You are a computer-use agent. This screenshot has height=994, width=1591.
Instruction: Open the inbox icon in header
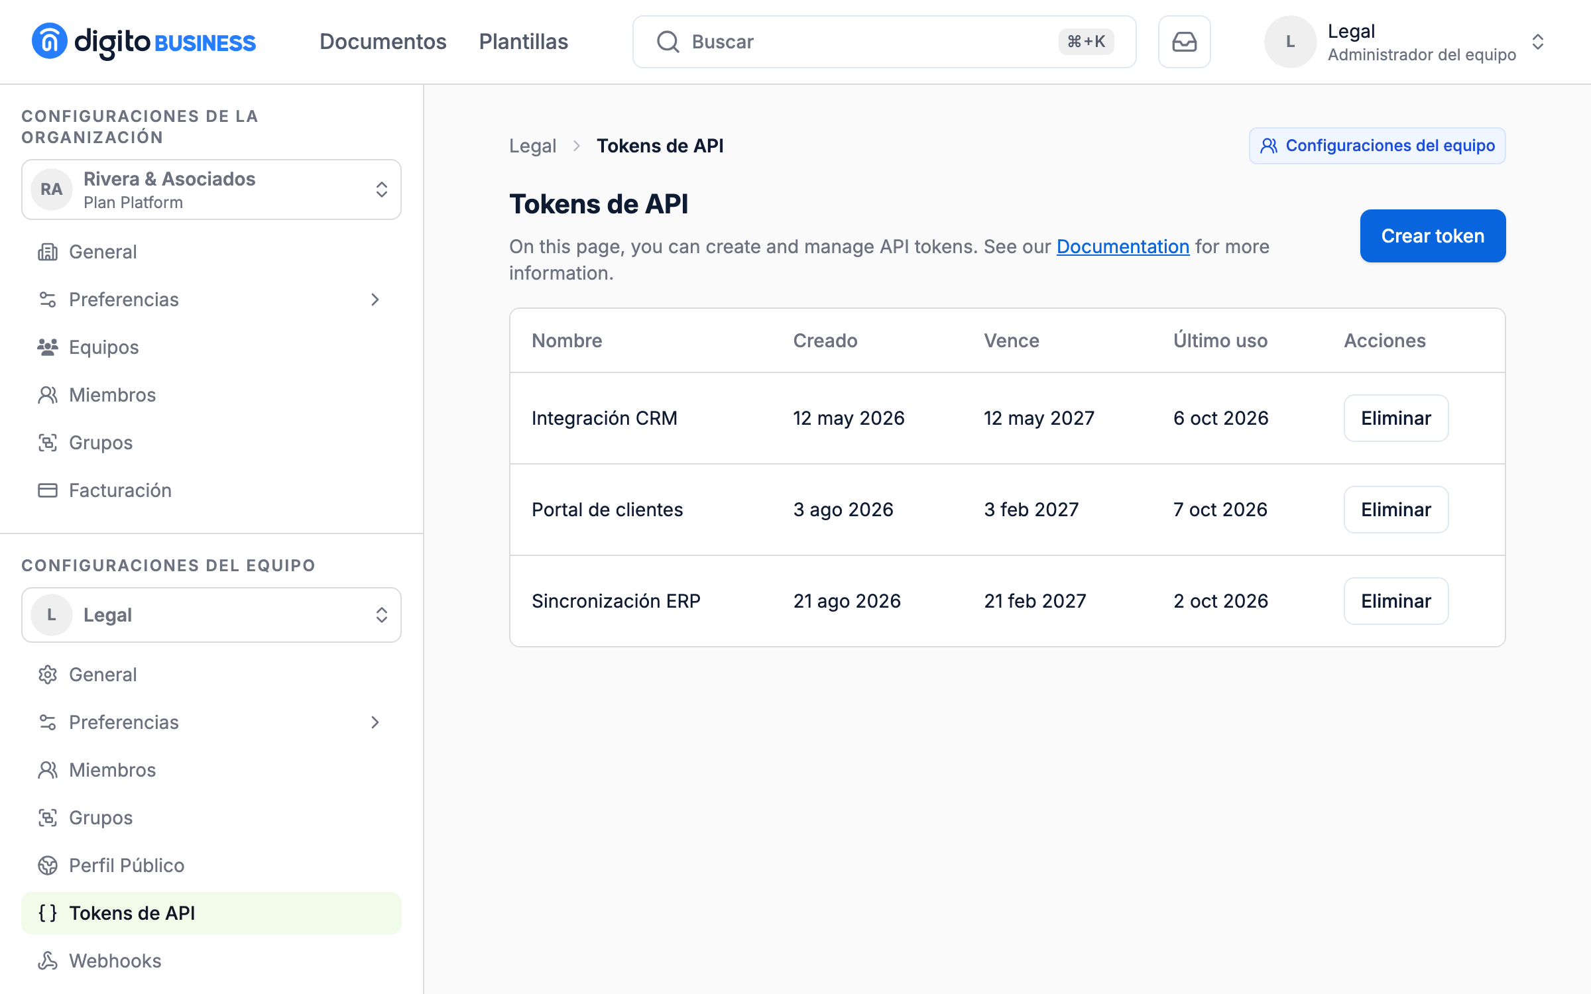coord(1184,42)
